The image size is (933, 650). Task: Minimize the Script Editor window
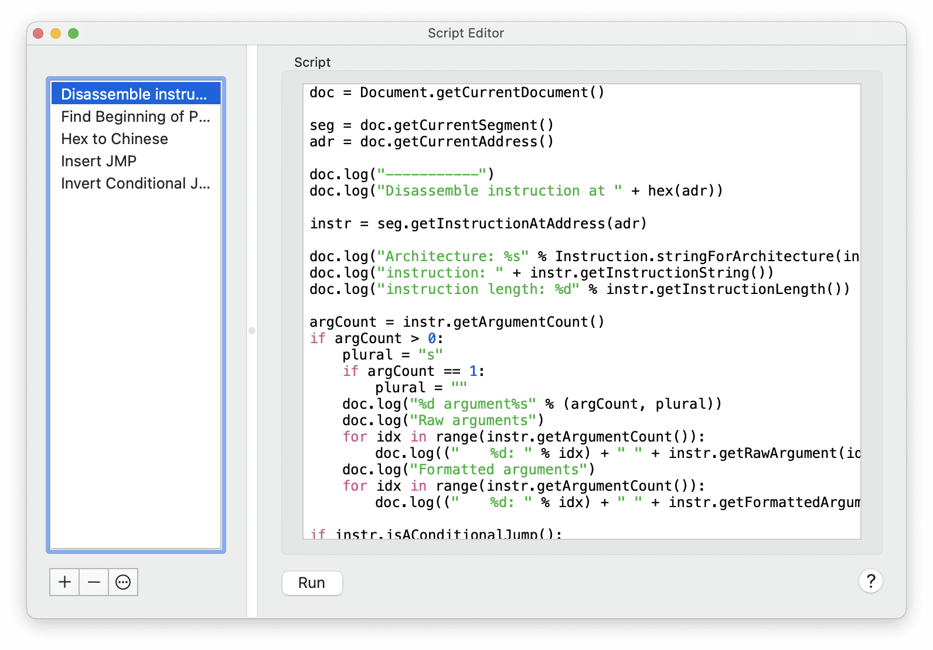tap(56, 33)
